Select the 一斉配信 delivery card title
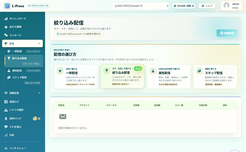 tap(72, 73)
